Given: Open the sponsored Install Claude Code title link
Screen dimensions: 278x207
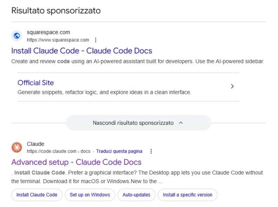Looking at the screenshot, I should click(82, 50).
